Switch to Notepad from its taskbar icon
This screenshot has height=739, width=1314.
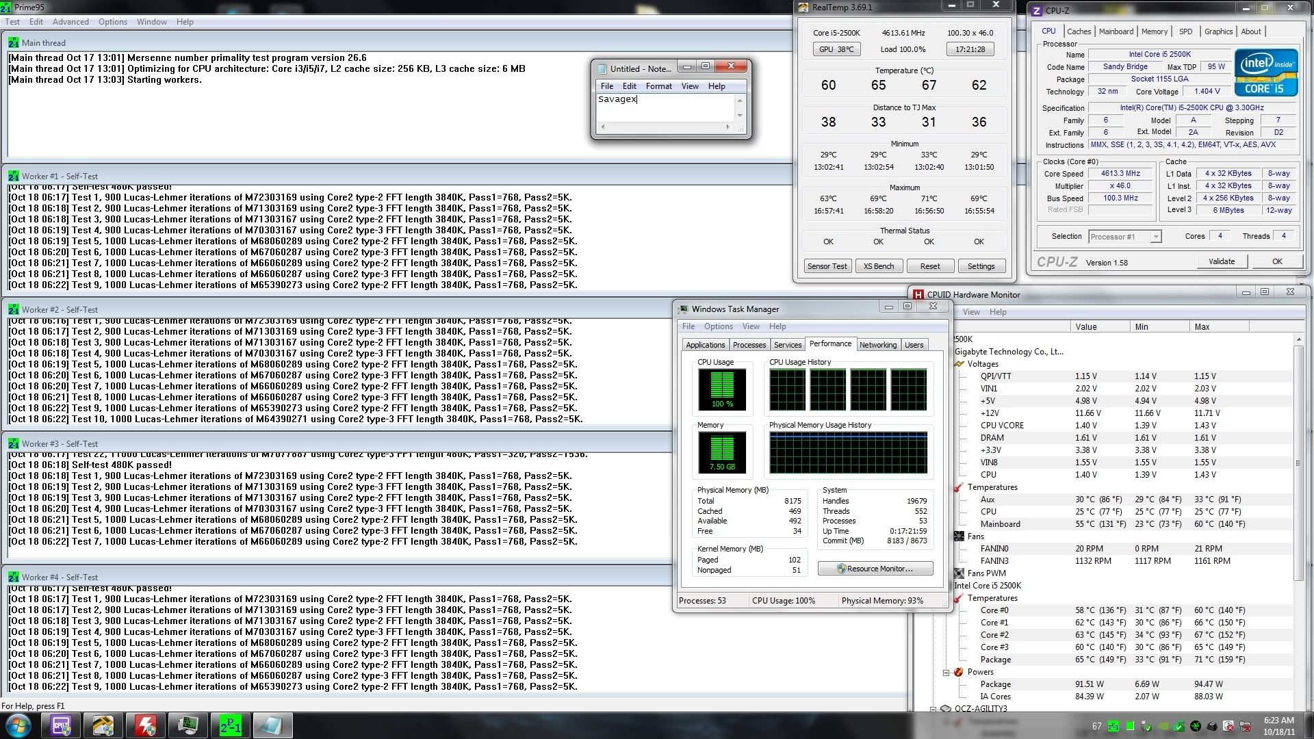272,725
